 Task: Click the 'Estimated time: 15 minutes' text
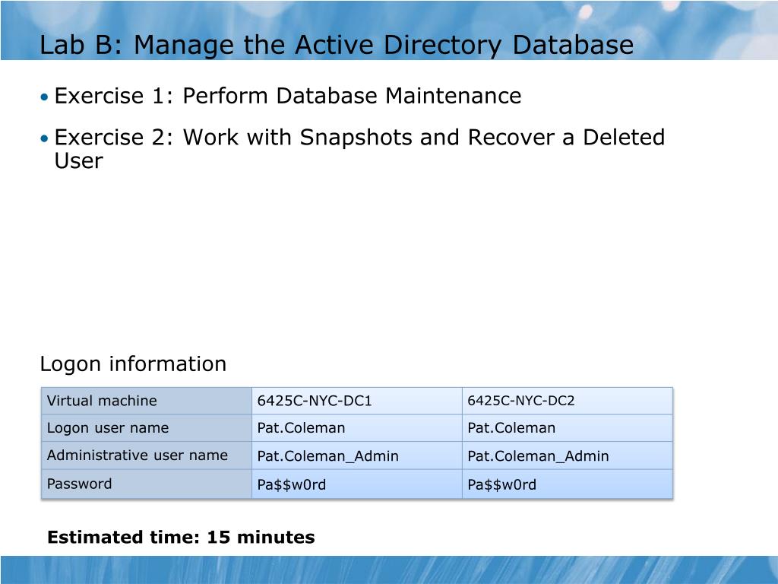(181, 538)
